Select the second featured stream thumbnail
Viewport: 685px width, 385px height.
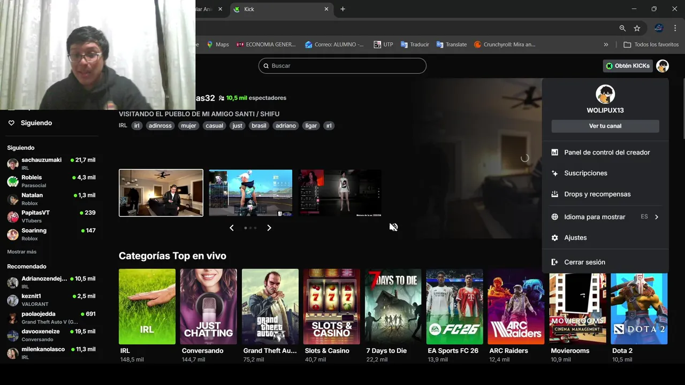click(250, 193)
